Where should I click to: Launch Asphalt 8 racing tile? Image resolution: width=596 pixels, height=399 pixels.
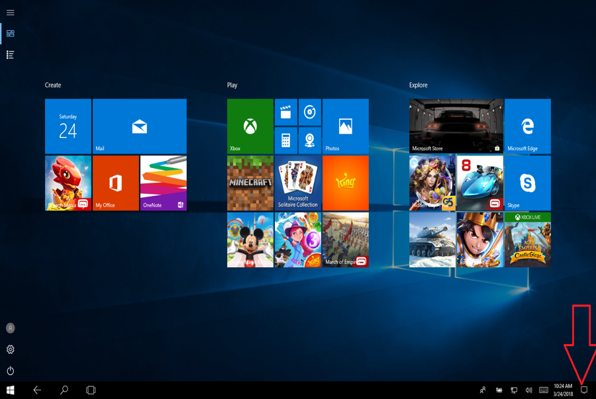(x=480, y=183)
